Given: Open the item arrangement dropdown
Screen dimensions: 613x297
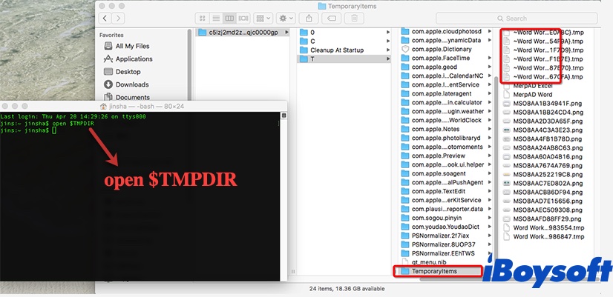Looking at the screenshot, I should pyautogui.click(x=261, y=18).
